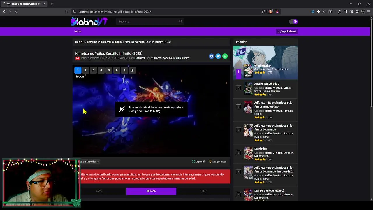Click the Todo episodes button
This screenshot has height=210, width=373.
[151, 191]
